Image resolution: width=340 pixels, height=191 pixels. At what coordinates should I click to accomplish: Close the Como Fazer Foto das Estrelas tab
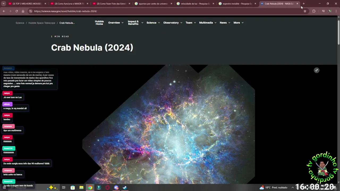point(129,4)
